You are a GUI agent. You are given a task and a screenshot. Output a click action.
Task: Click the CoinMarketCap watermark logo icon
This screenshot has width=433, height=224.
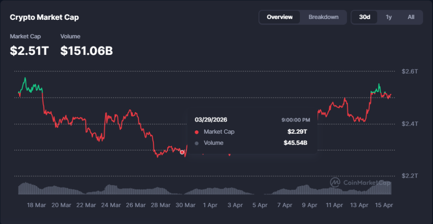coord(335,182)
